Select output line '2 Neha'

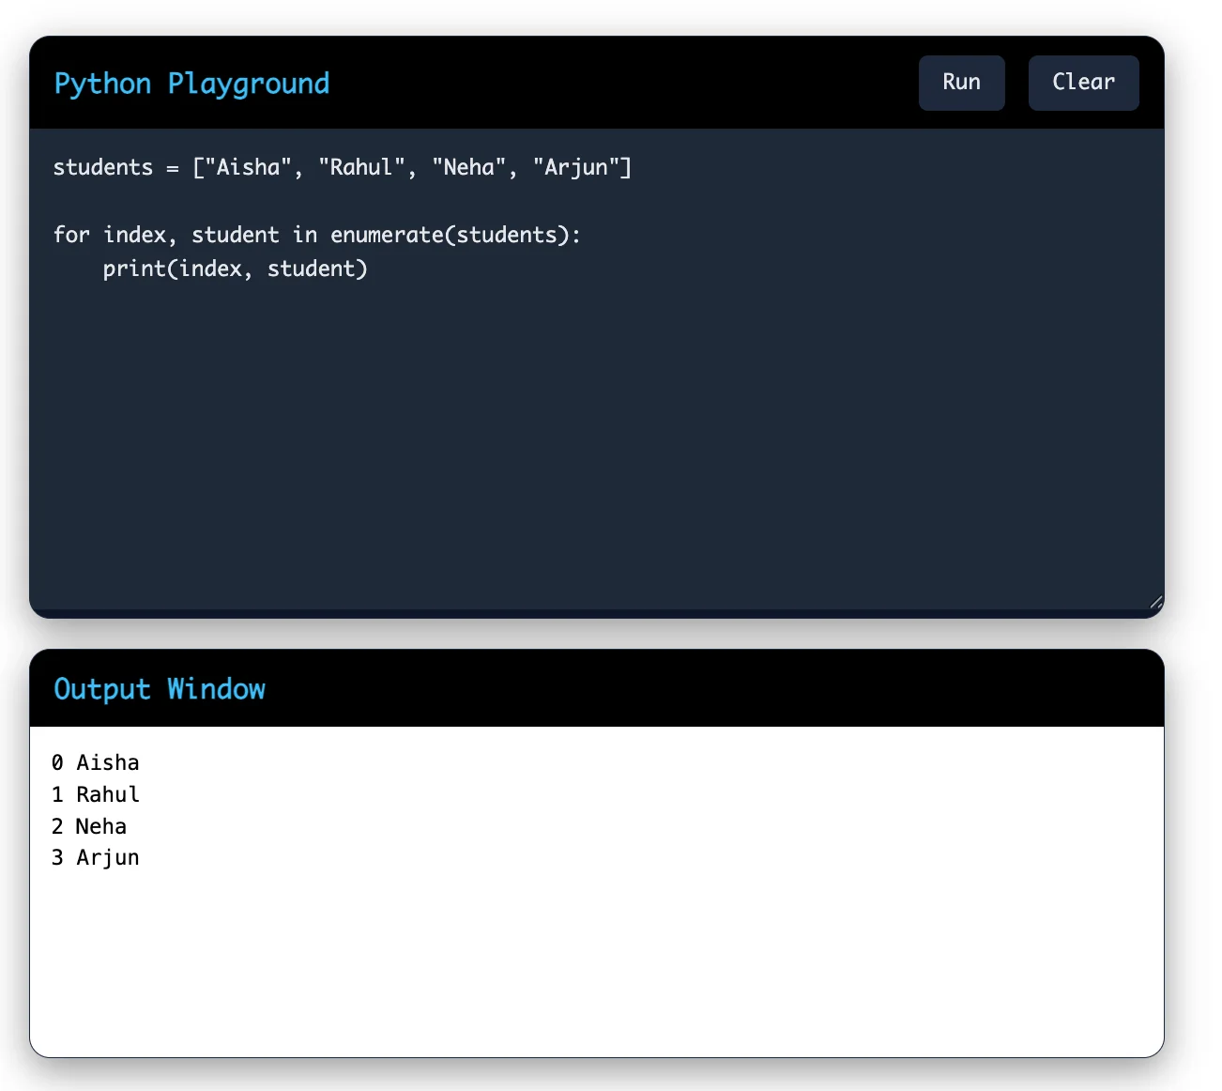pos(89,826)
